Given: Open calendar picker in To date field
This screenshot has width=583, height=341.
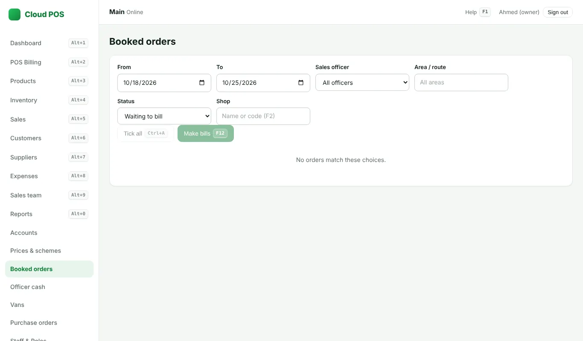Looking at the screenshot, I should [301, 83].
